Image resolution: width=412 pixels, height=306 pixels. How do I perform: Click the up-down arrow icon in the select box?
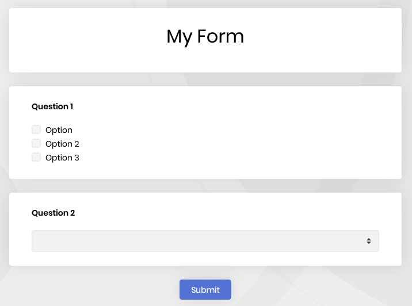369,241
